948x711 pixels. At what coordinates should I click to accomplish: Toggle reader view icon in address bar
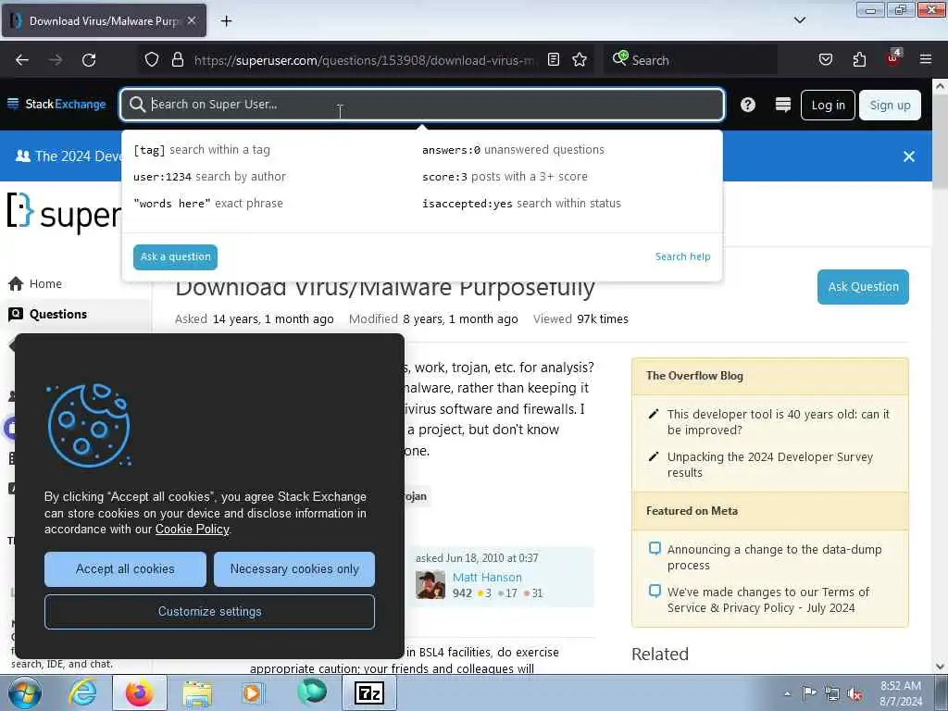pos(554,60)
